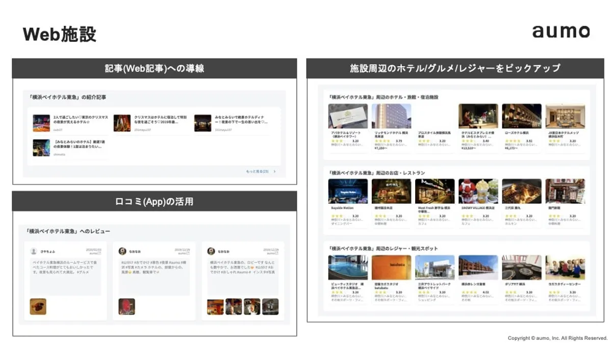This screenshot has height=344, width=612.
Task: Open the クリスマスはホテルに宿泊して article title
Action: tap(160, 120)
